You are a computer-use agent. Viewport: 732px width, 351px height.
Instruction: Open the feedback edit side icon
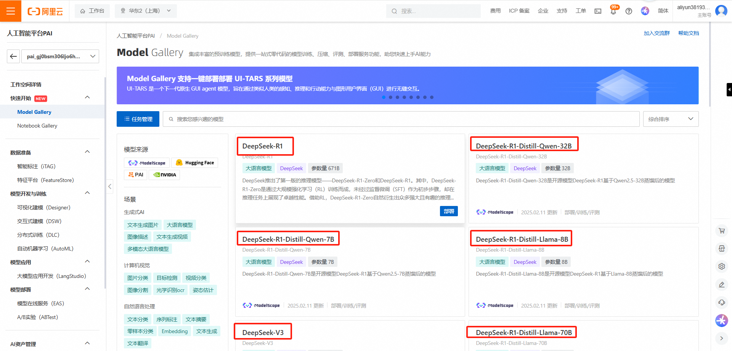[721, 284]
